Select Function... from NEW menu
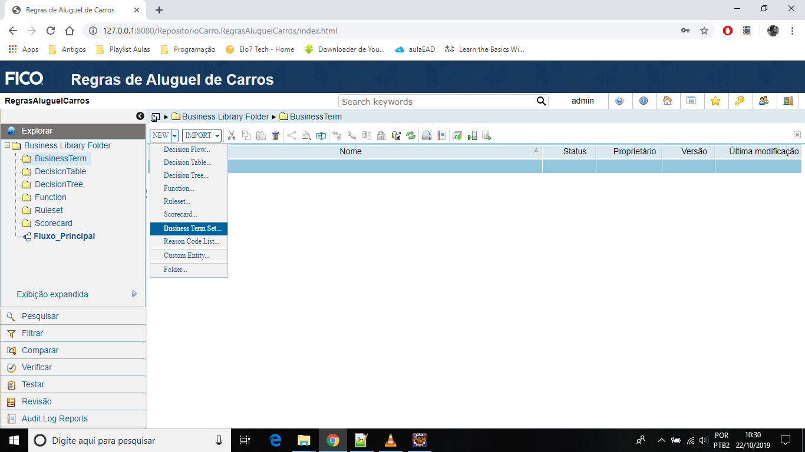The height and width of the screenshot is (452, 805). tap(189, 188)
